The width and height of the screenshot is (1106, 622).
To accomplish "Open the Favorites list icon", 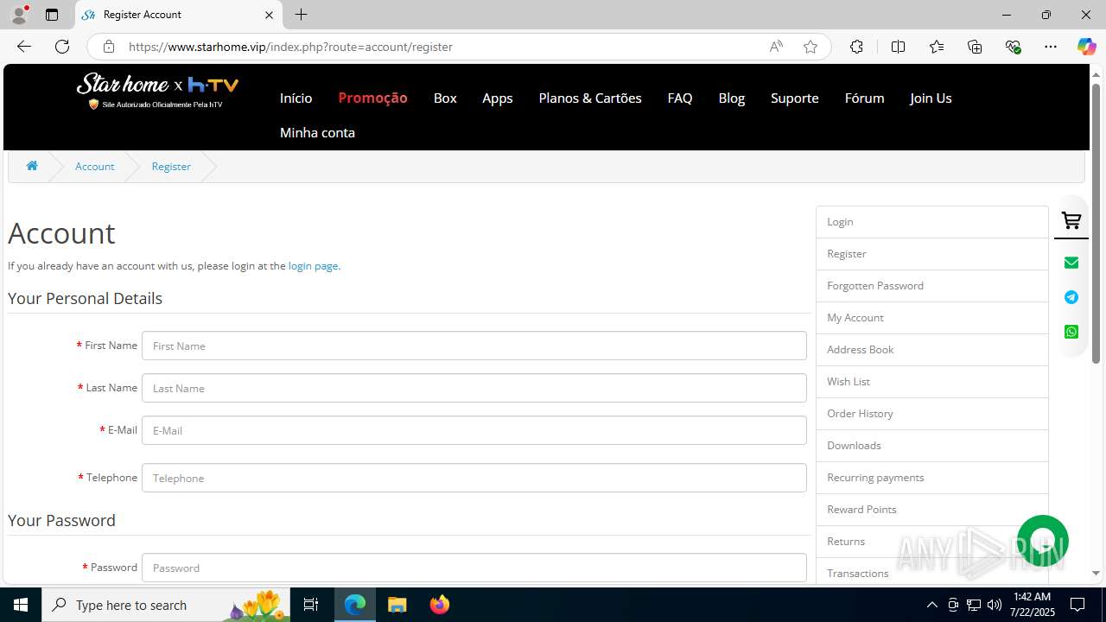I will click(x=937, y=47).
